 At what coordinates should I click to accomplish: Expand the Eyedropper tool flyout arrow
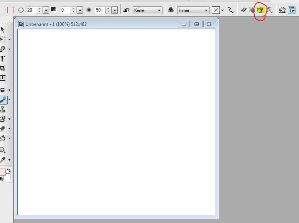9,160
